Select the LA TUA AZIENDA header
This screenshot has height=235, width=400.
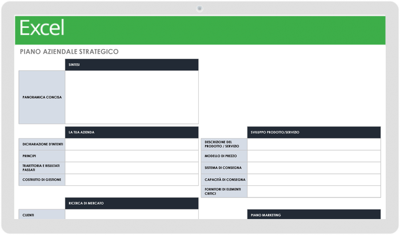(x=131, y=132)
